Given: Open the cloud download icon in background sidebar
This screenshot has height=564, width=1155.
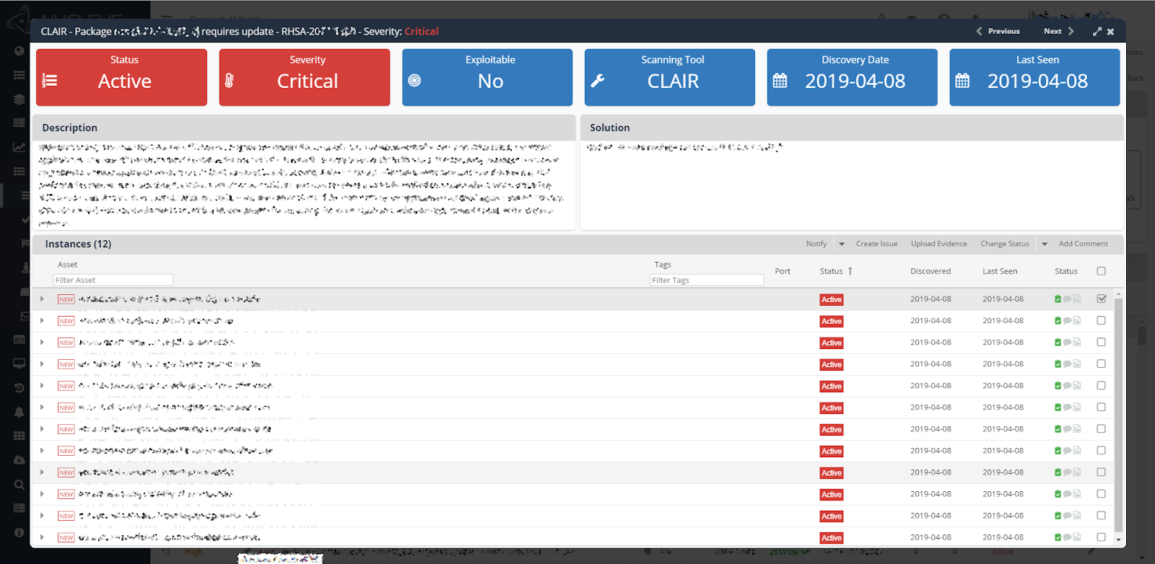Looking at the screenshot, I should coord(19,460).
